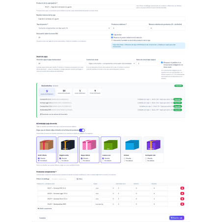Click the blue highlighted stat card showing 9
Viewport: 222px width, 222px height.
click(x=47, y=92)
